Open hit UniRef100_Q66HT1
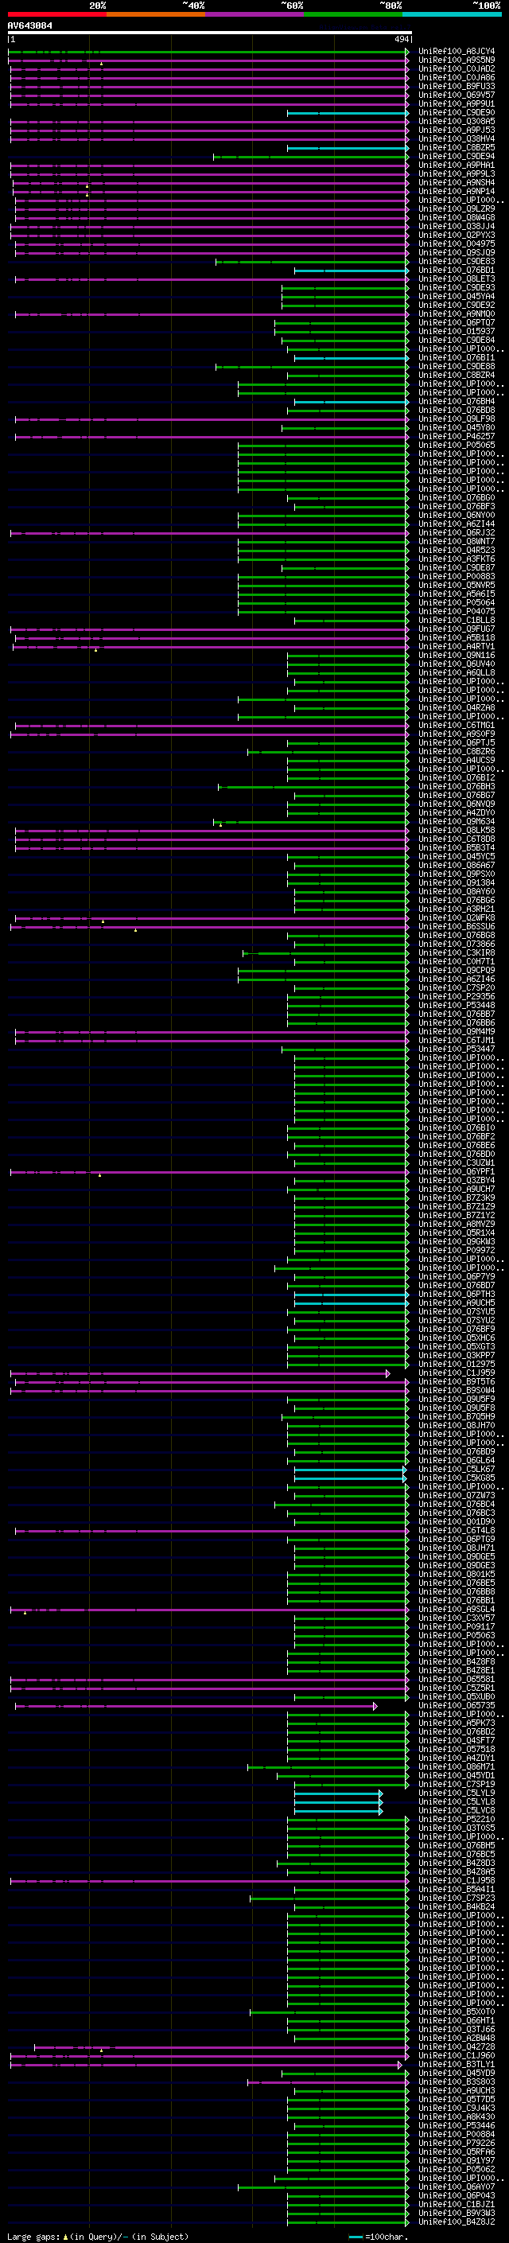This screenshot has width=509, height=2243. [457, 2022]
